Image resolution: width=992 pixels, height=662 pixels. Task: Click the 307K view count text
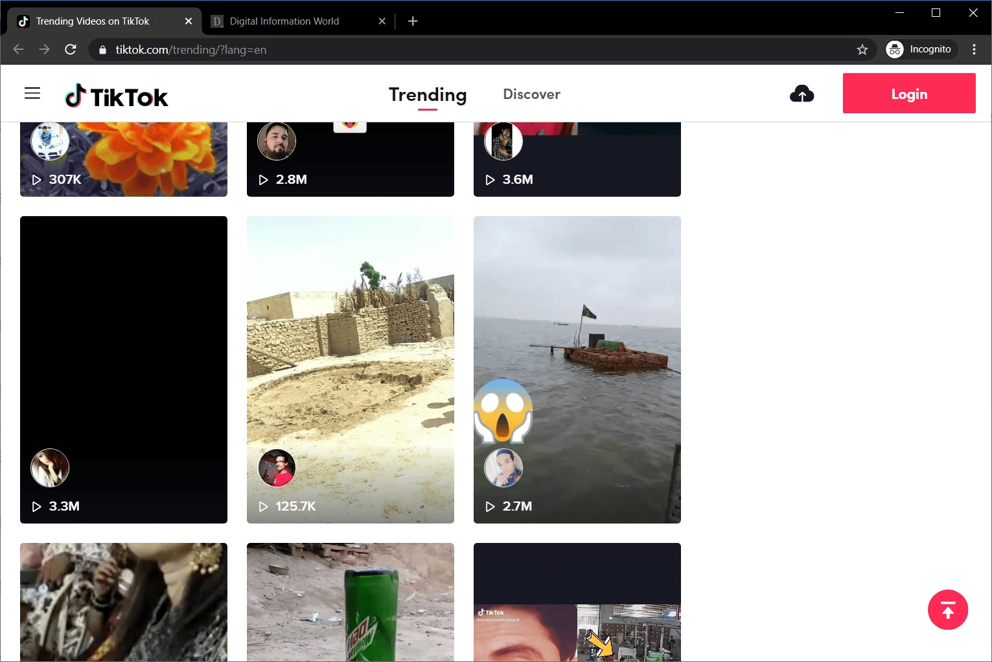point(65,180)
